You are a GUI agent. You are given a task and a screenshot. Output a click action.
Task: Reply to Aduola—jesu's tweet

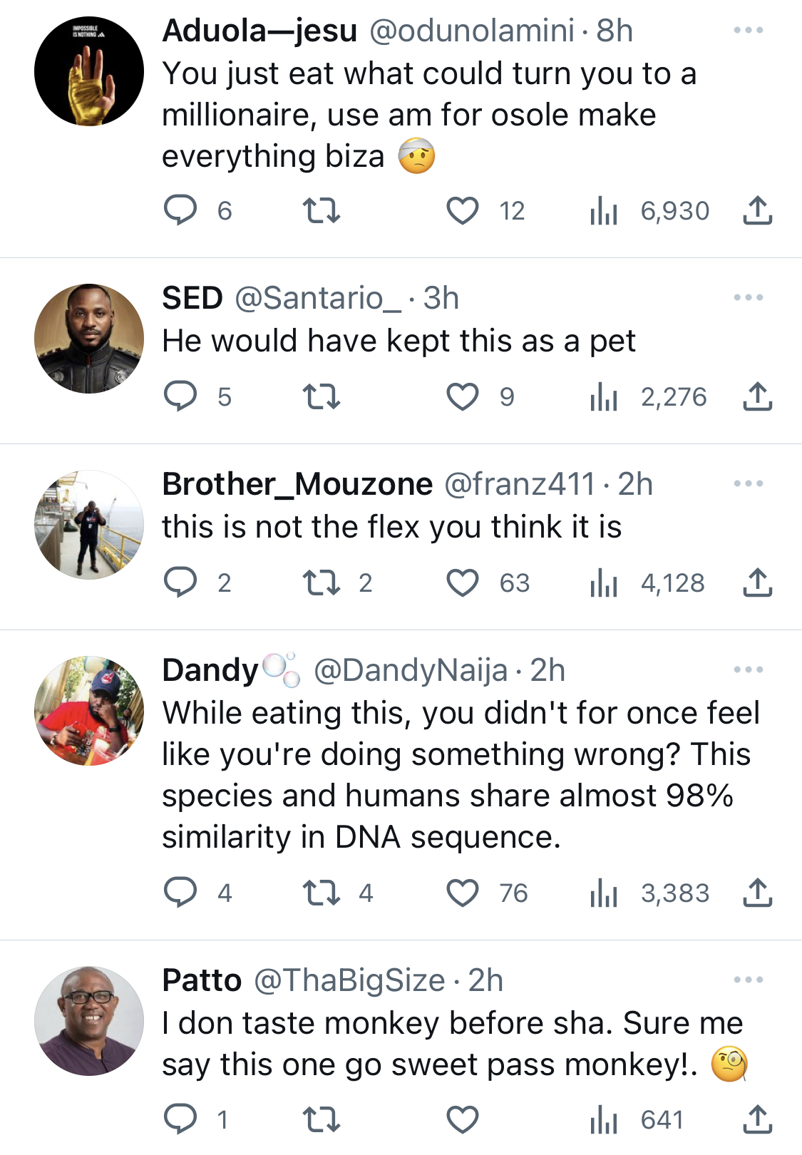click(x=180, y=210)
